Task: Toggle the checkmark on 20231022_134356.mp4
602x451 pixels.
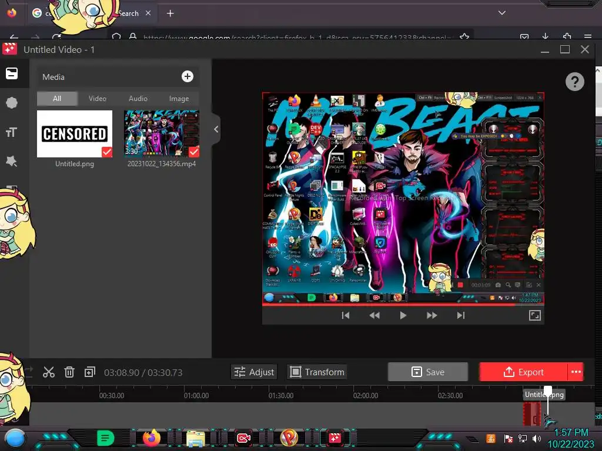Action: point(194,152)
